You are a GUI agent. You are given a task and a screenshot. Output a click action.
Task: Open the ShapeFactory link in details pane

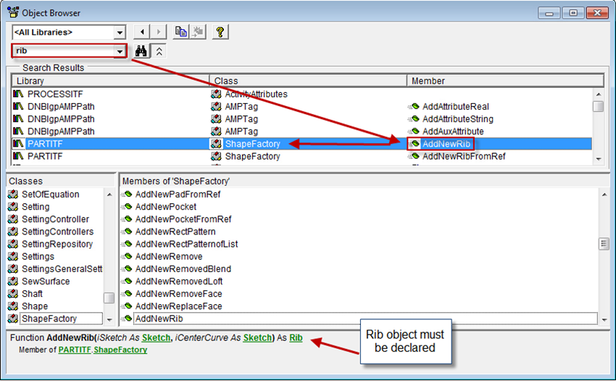coord(120,350)
